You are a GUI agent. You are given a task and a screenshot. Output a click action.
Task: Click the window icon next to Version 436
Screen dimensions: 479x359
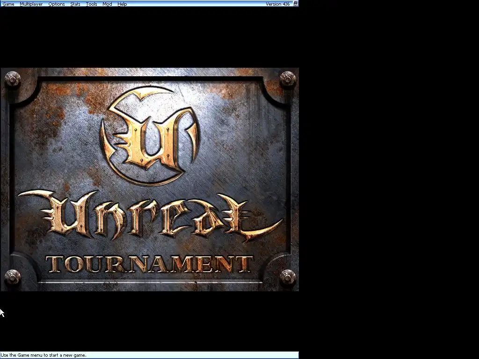click(x=296, y=4)
